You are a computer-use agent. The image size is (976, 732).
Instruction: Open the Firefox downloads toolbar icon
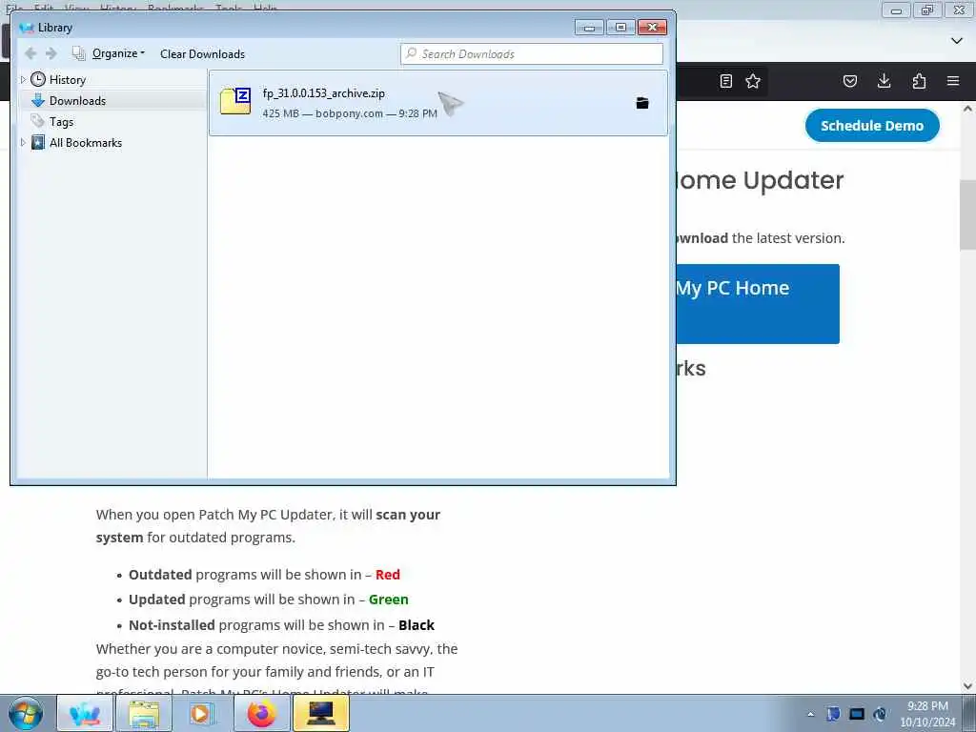[884, 81]
